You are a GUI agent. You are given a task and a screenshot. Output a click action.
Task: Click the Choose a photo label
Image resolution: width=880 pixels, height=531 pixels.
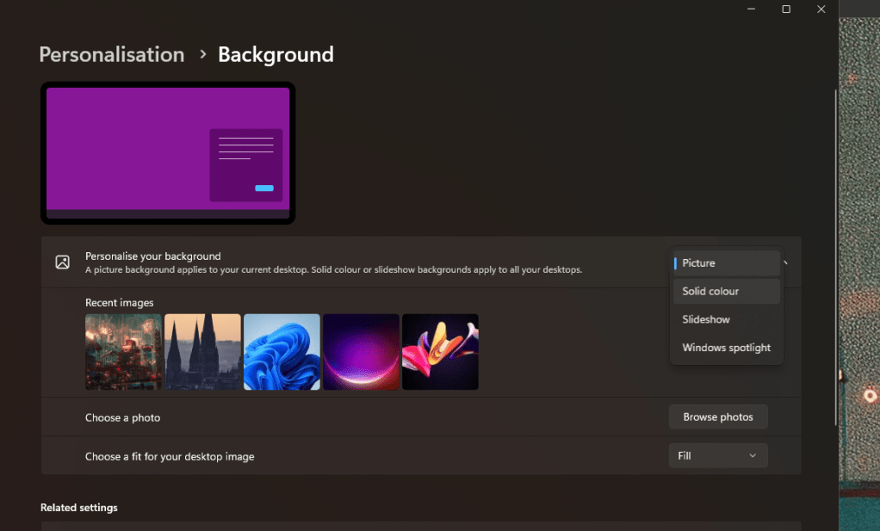(122, 417)
